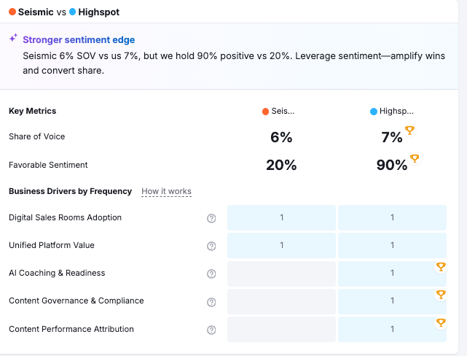This screenshot has height=356, width=467.
Task: Click trophy icon next to 90% Favorable Sentiment
Action: pos(415,158)
